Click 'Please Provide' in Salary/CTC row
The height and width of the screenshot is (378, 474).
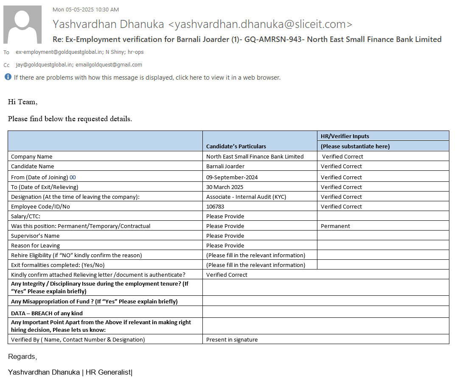225,216
